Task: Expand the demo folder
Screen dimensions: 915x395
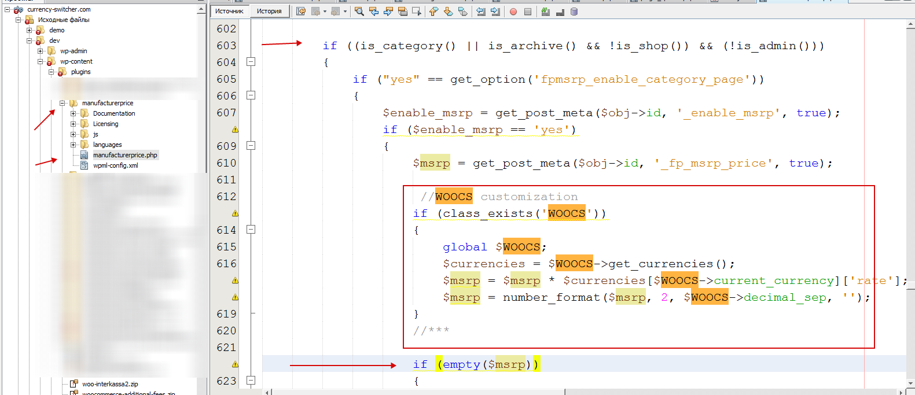Action: (29, 30)
